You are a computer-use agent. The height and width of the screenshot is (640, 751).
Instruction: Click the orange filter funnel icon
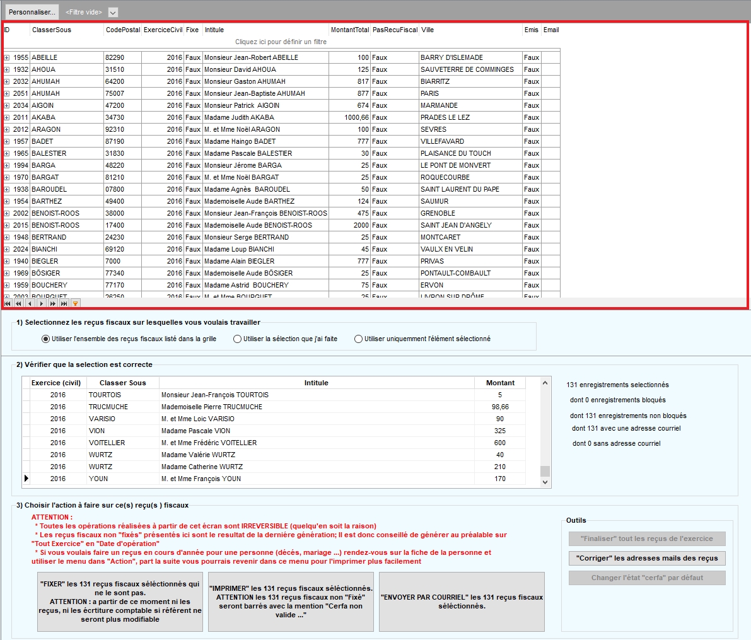click(x=75, y=304)
